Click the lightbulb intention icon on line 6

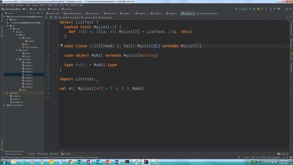pyautogui.click(x=61, y=45)
